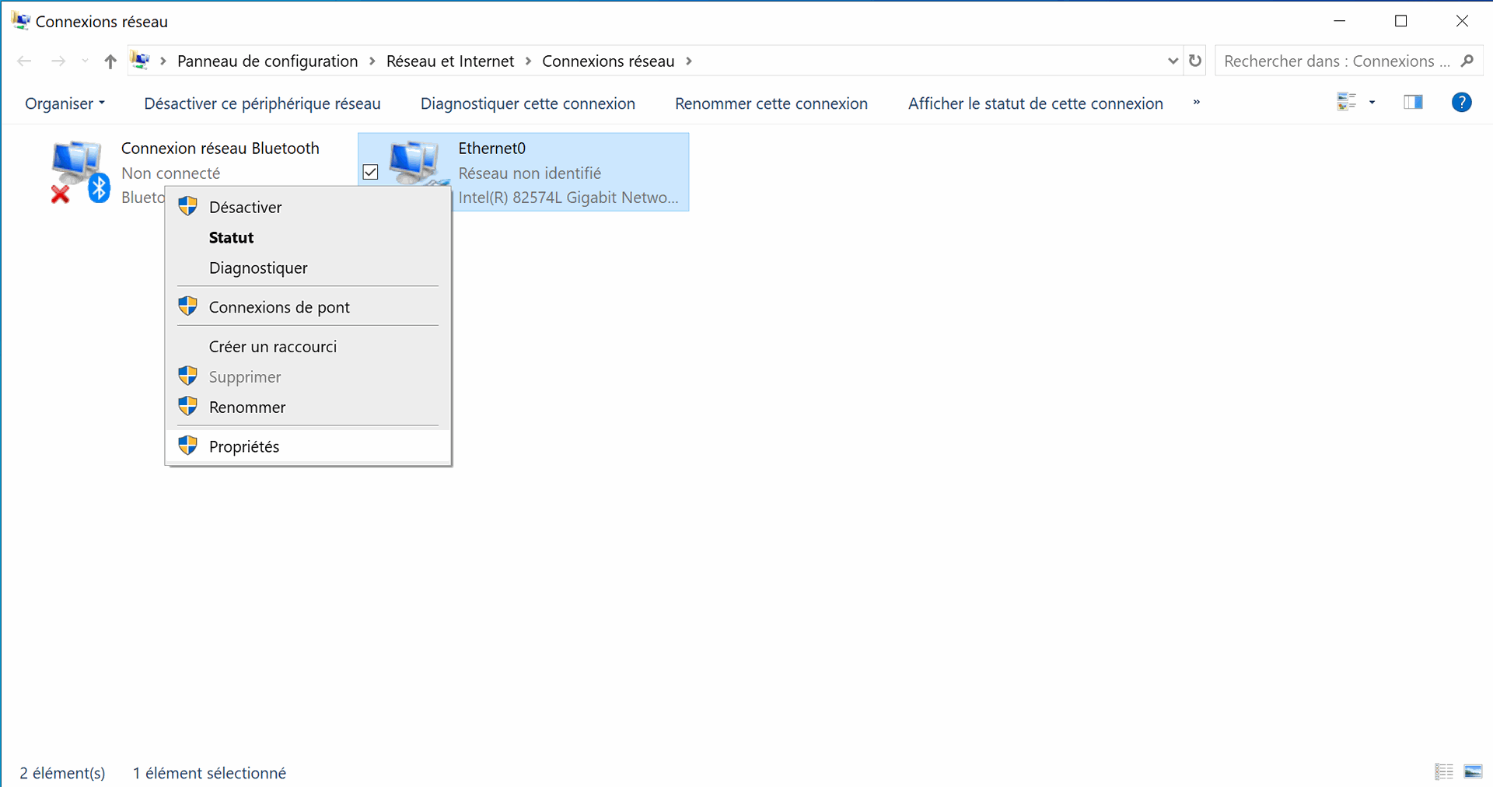Expand the address bar history dropdown
Screen dimensions: 1493x787
click(1173, 61)
